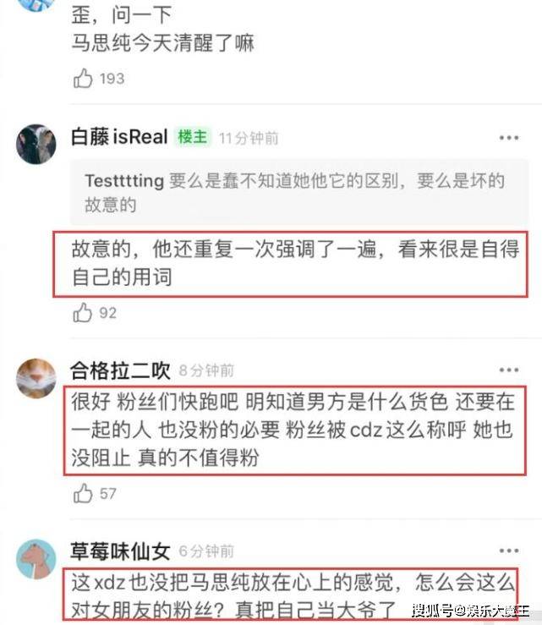The image size is (542, 625).
Task: Click the 楼主 badge
Action: [x=192, y=137]
